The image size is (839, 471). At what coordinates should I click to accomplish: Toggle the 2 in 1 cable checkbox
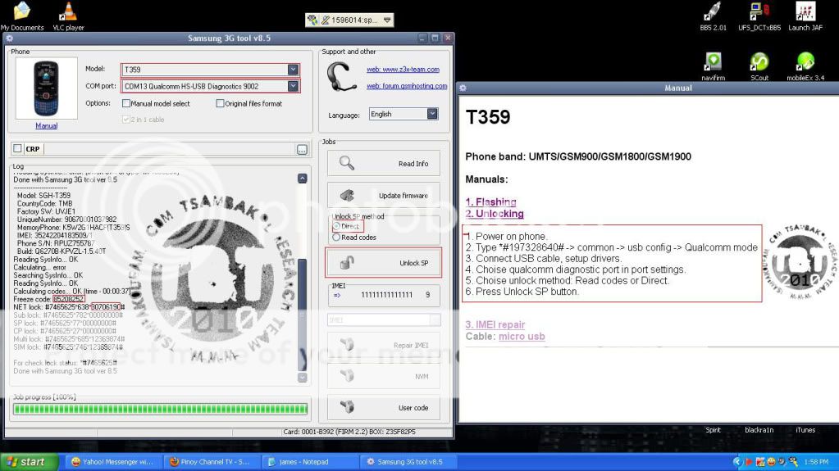tap(125, 120)
